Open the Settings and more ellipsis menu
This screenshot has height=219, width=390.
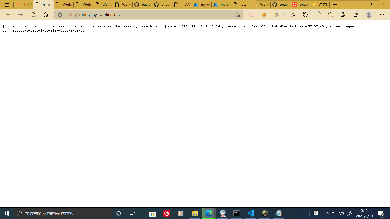(x=382, y=15)
